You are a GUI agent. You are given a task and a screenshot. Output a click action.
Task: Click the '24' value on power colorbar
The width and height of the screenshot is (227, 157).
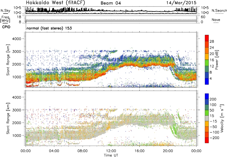(x=212, y=48)
